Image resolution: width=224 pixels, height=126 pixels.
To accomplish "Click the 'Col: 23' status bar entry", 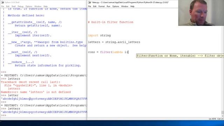I will tap(220, 119).
